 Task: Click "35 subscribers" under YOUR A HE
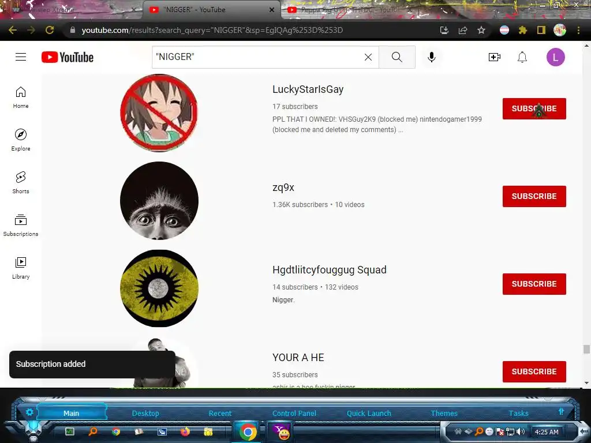pos(295,375)
